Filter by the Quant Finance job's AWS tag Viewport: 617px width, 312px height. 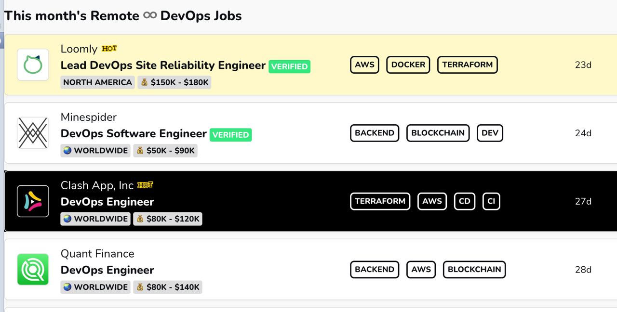[x=421, y=270]
